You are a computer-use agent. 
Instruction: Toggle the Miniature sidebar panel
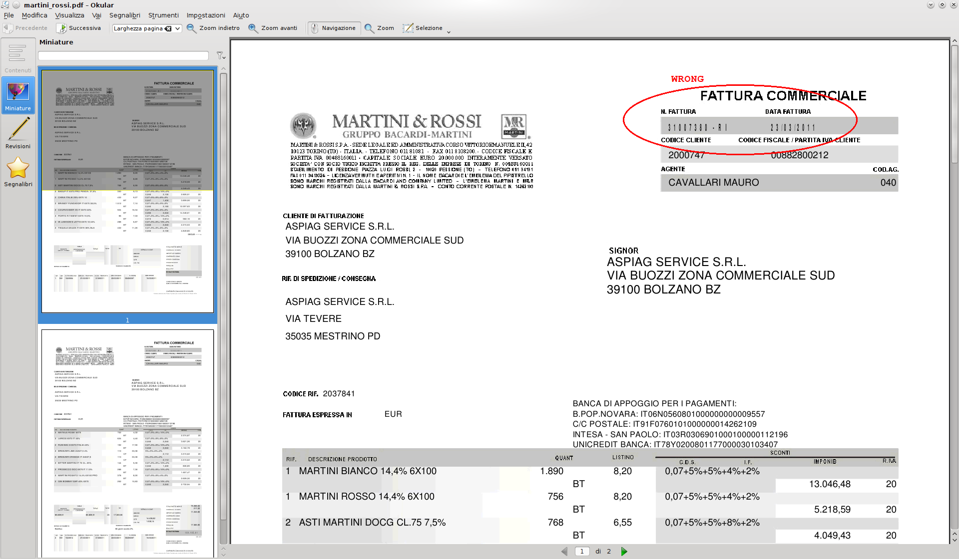(18, 96)
